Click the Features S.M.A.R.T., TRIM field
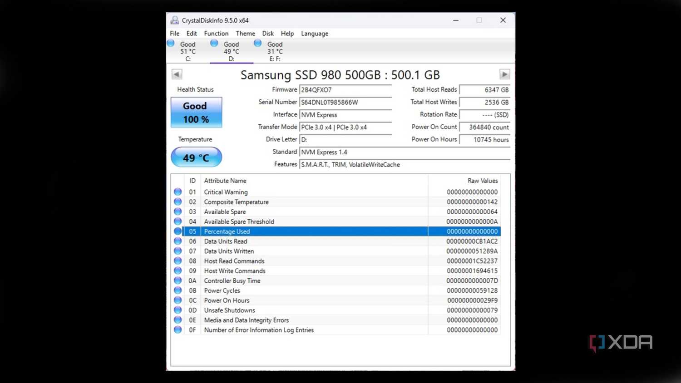Viewport: 681px width, 383px height. click(x=405, y=165)
